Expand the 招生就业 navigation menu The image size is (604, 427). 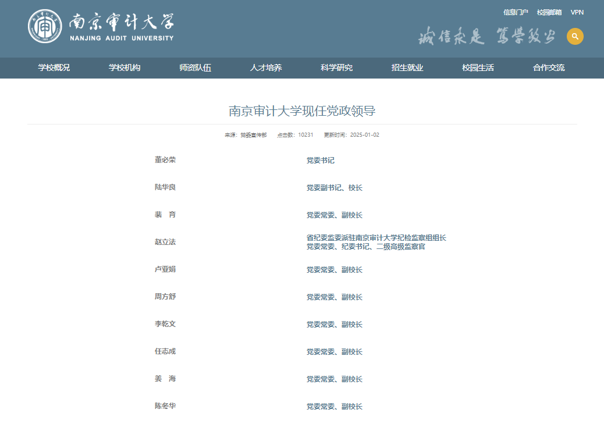tap(407, 67)
